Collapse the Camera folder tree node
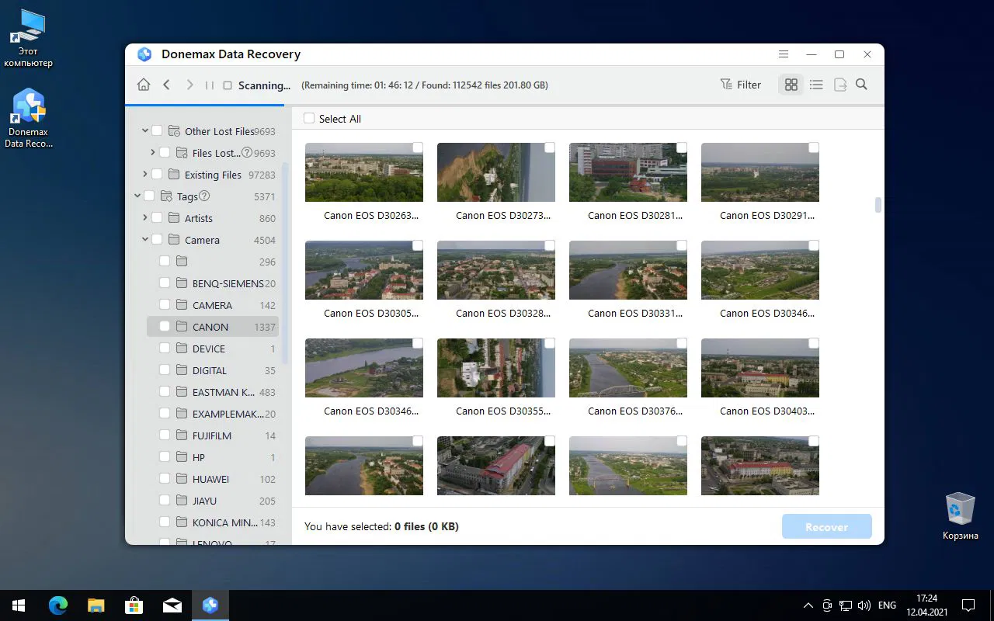This screenshot has width=994, height=621. 145,240
